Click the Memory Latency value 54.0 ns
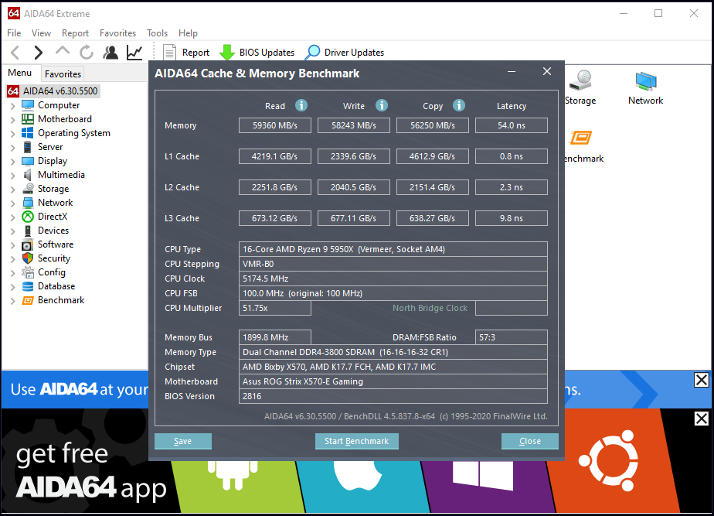Screen dimensions: 714x516 [x=512, y=125]
